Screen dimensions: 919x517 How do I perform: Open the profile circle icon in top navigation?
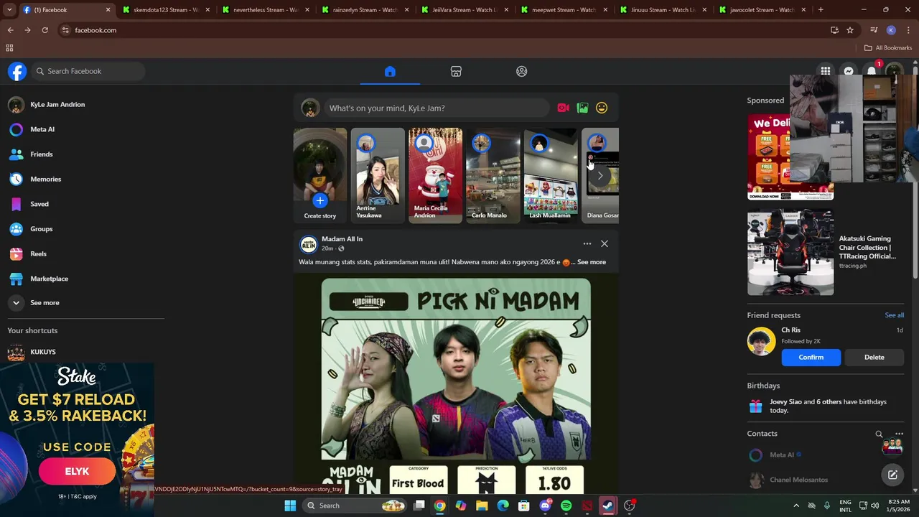coord(522,71)
